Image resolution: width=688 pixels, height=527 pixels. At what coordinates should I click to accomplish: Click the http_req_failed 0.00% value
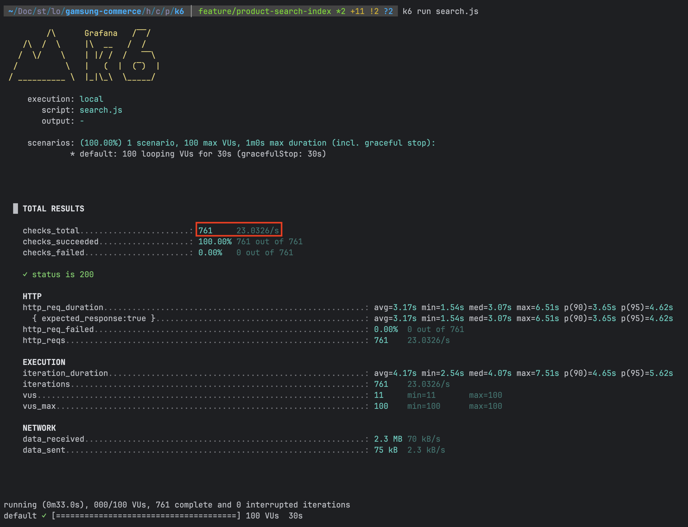pos(385,329)
